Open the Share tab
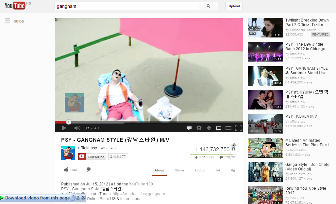 coord(179,170)
